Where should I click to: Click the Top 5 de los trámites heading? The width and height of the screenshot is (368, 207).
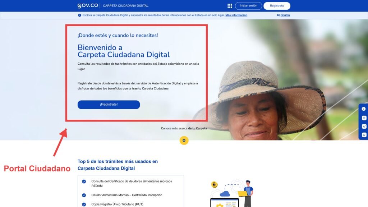point(118,165)
